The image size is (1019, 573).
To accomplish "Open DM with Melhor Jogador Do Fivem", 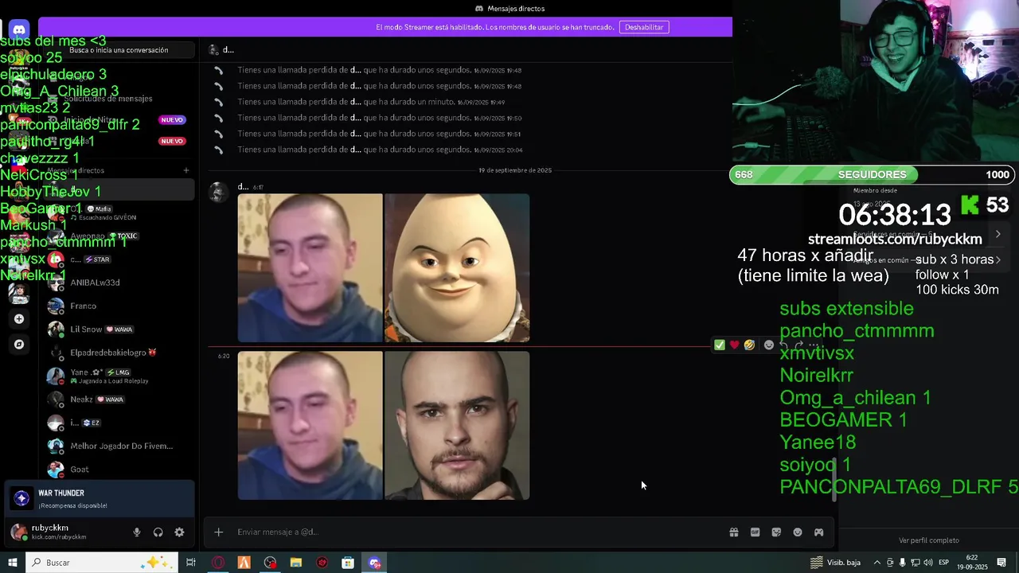I will click(x=119, y=446).
